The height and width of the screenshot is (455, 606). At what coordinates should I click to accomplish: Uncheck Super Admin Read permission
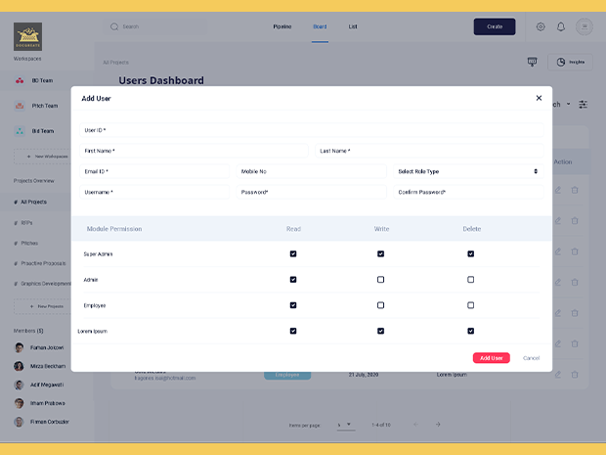point(293,253)
